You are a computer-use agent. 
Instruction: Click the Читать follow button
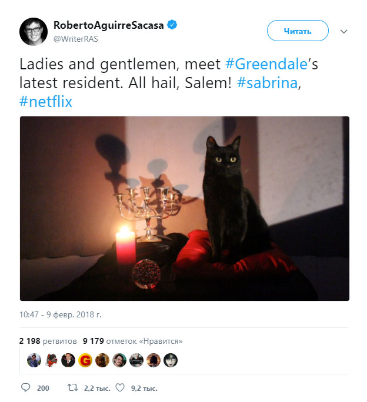pyautogui.click(x=298, y=31)
